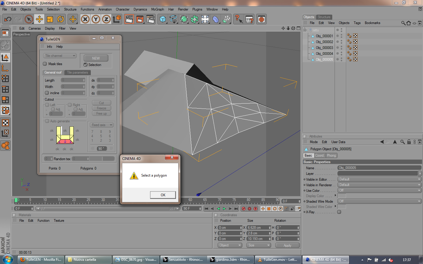Select the Move tool
This screenshot has height=264, width=423.
coord(39,19)
